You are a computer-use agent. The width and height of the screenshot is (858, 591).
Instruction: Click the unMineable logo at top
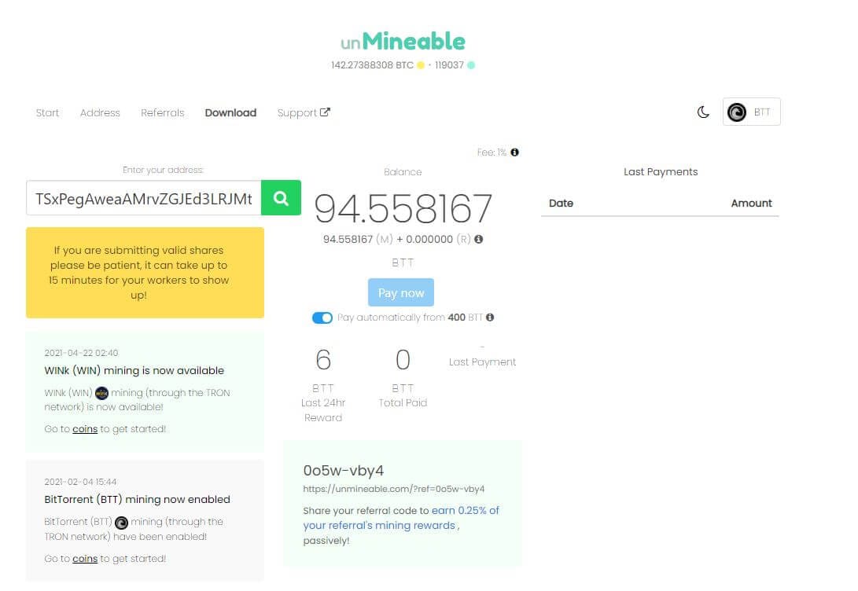coord(403,42)
